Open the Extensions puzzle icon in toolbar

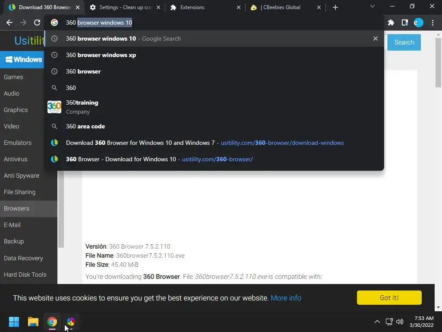pyautogui.click(x=391, y=22)
